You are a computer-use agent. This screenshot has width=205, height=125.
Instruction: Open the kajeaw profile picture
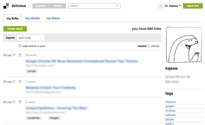184,45
